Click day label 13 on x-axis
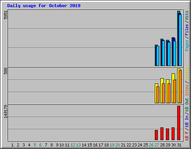Image resolution: width=191 pixels, height=149 pixels. click(x=78, y=145)
